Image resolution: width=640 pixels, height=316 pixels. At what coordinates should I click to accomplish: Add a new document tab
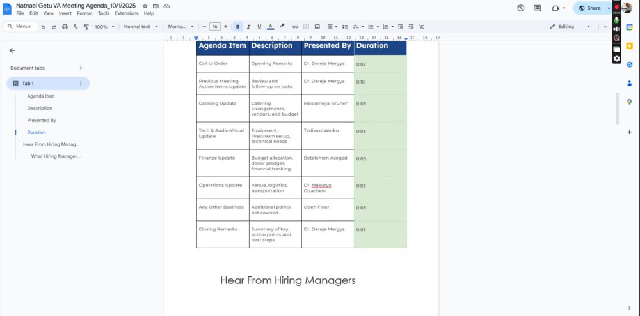tap(81, 68)
